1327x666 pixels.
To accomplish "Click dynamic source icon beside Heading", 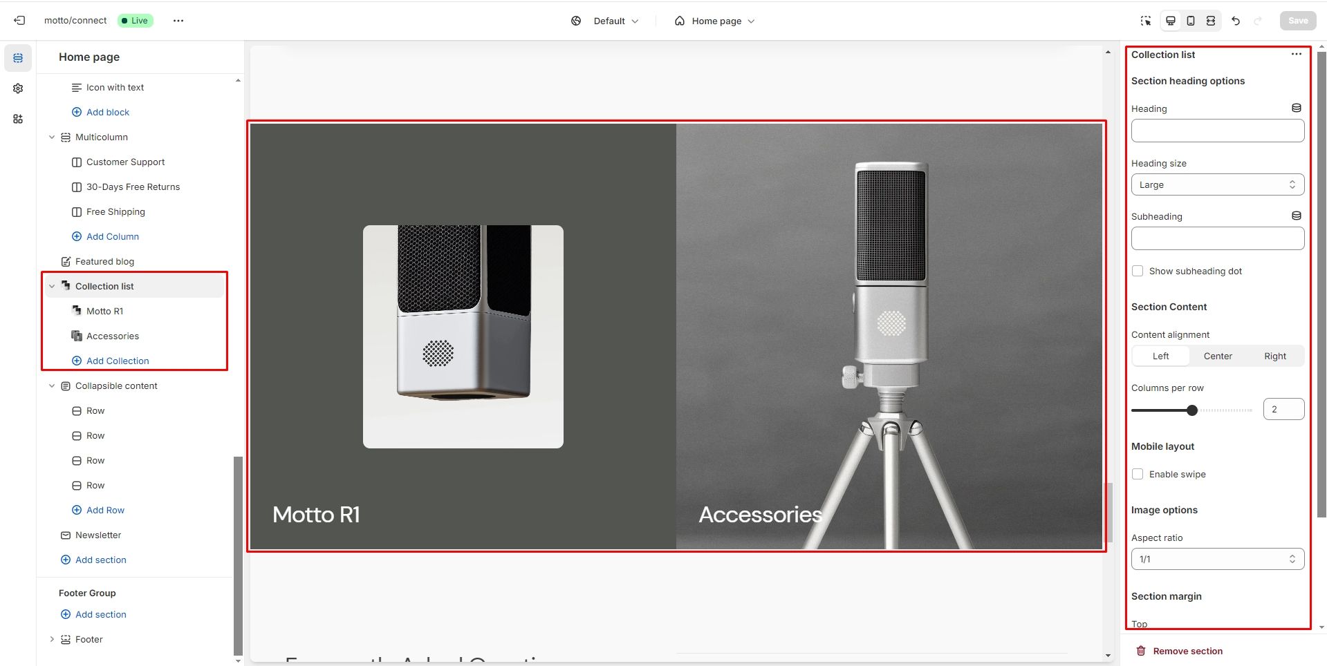I will (1297, 108).
